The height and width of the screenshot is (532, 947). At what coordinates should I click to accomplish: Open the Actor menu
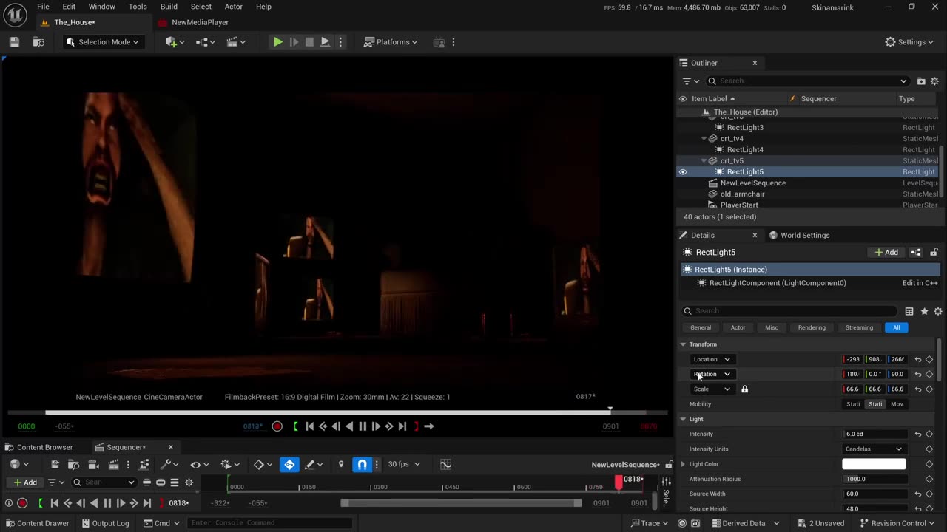pos(234,7)
